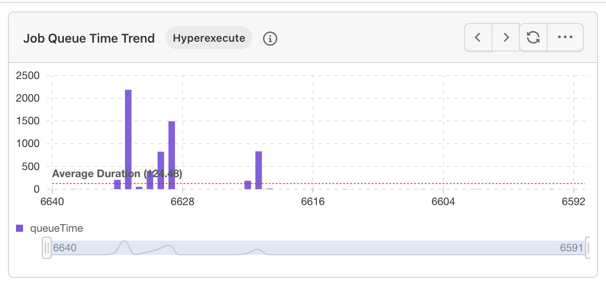Click the 6628 x-axis label
The width and height of the screenshot is (606, 285).
182,202
